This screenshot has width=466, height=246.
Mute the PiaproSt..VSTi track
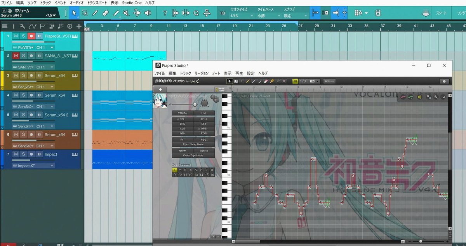pyautogui.click(x=16, y=36)
